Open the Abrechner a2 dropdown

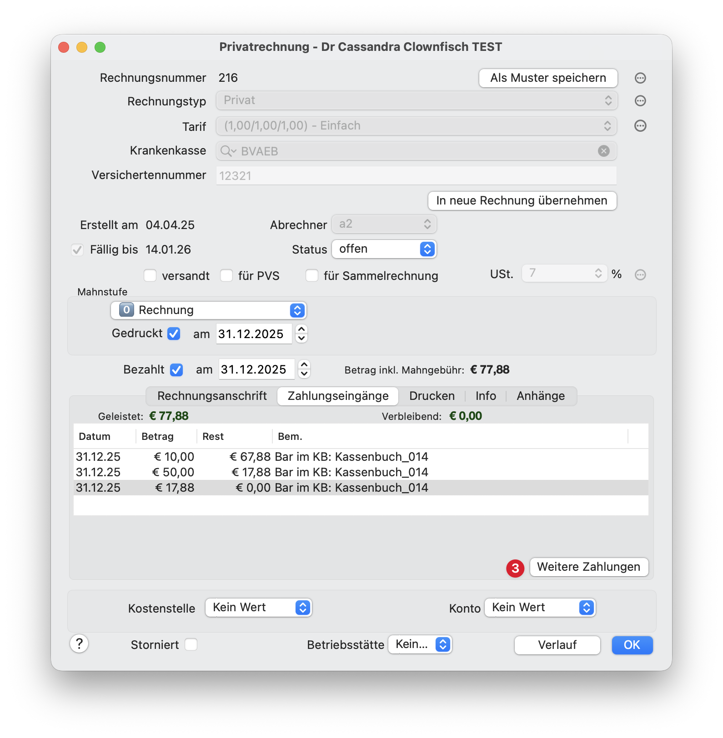pyautogui.click(x=384, y=224)
